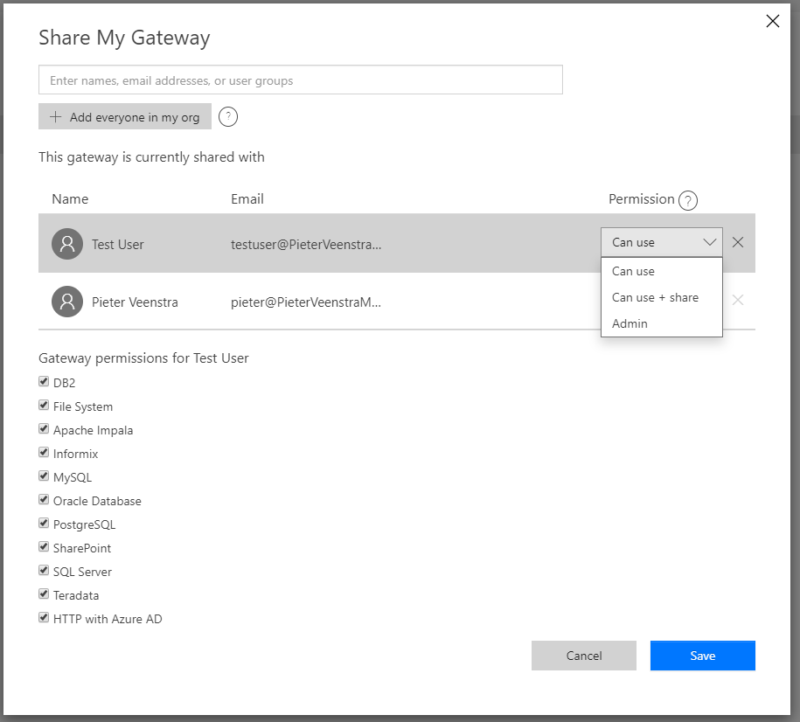This screenshot has width=800, height=722.
Task: Click Add everyone in my org button
Action: [125, 117]
